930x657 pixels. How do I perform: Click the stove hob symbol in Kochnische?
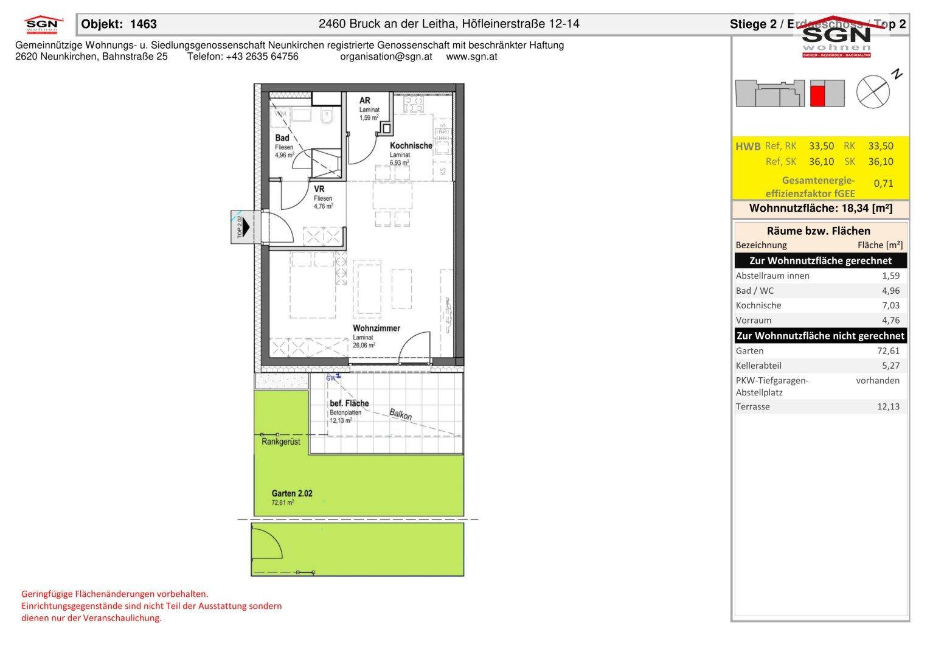(414, 104)
